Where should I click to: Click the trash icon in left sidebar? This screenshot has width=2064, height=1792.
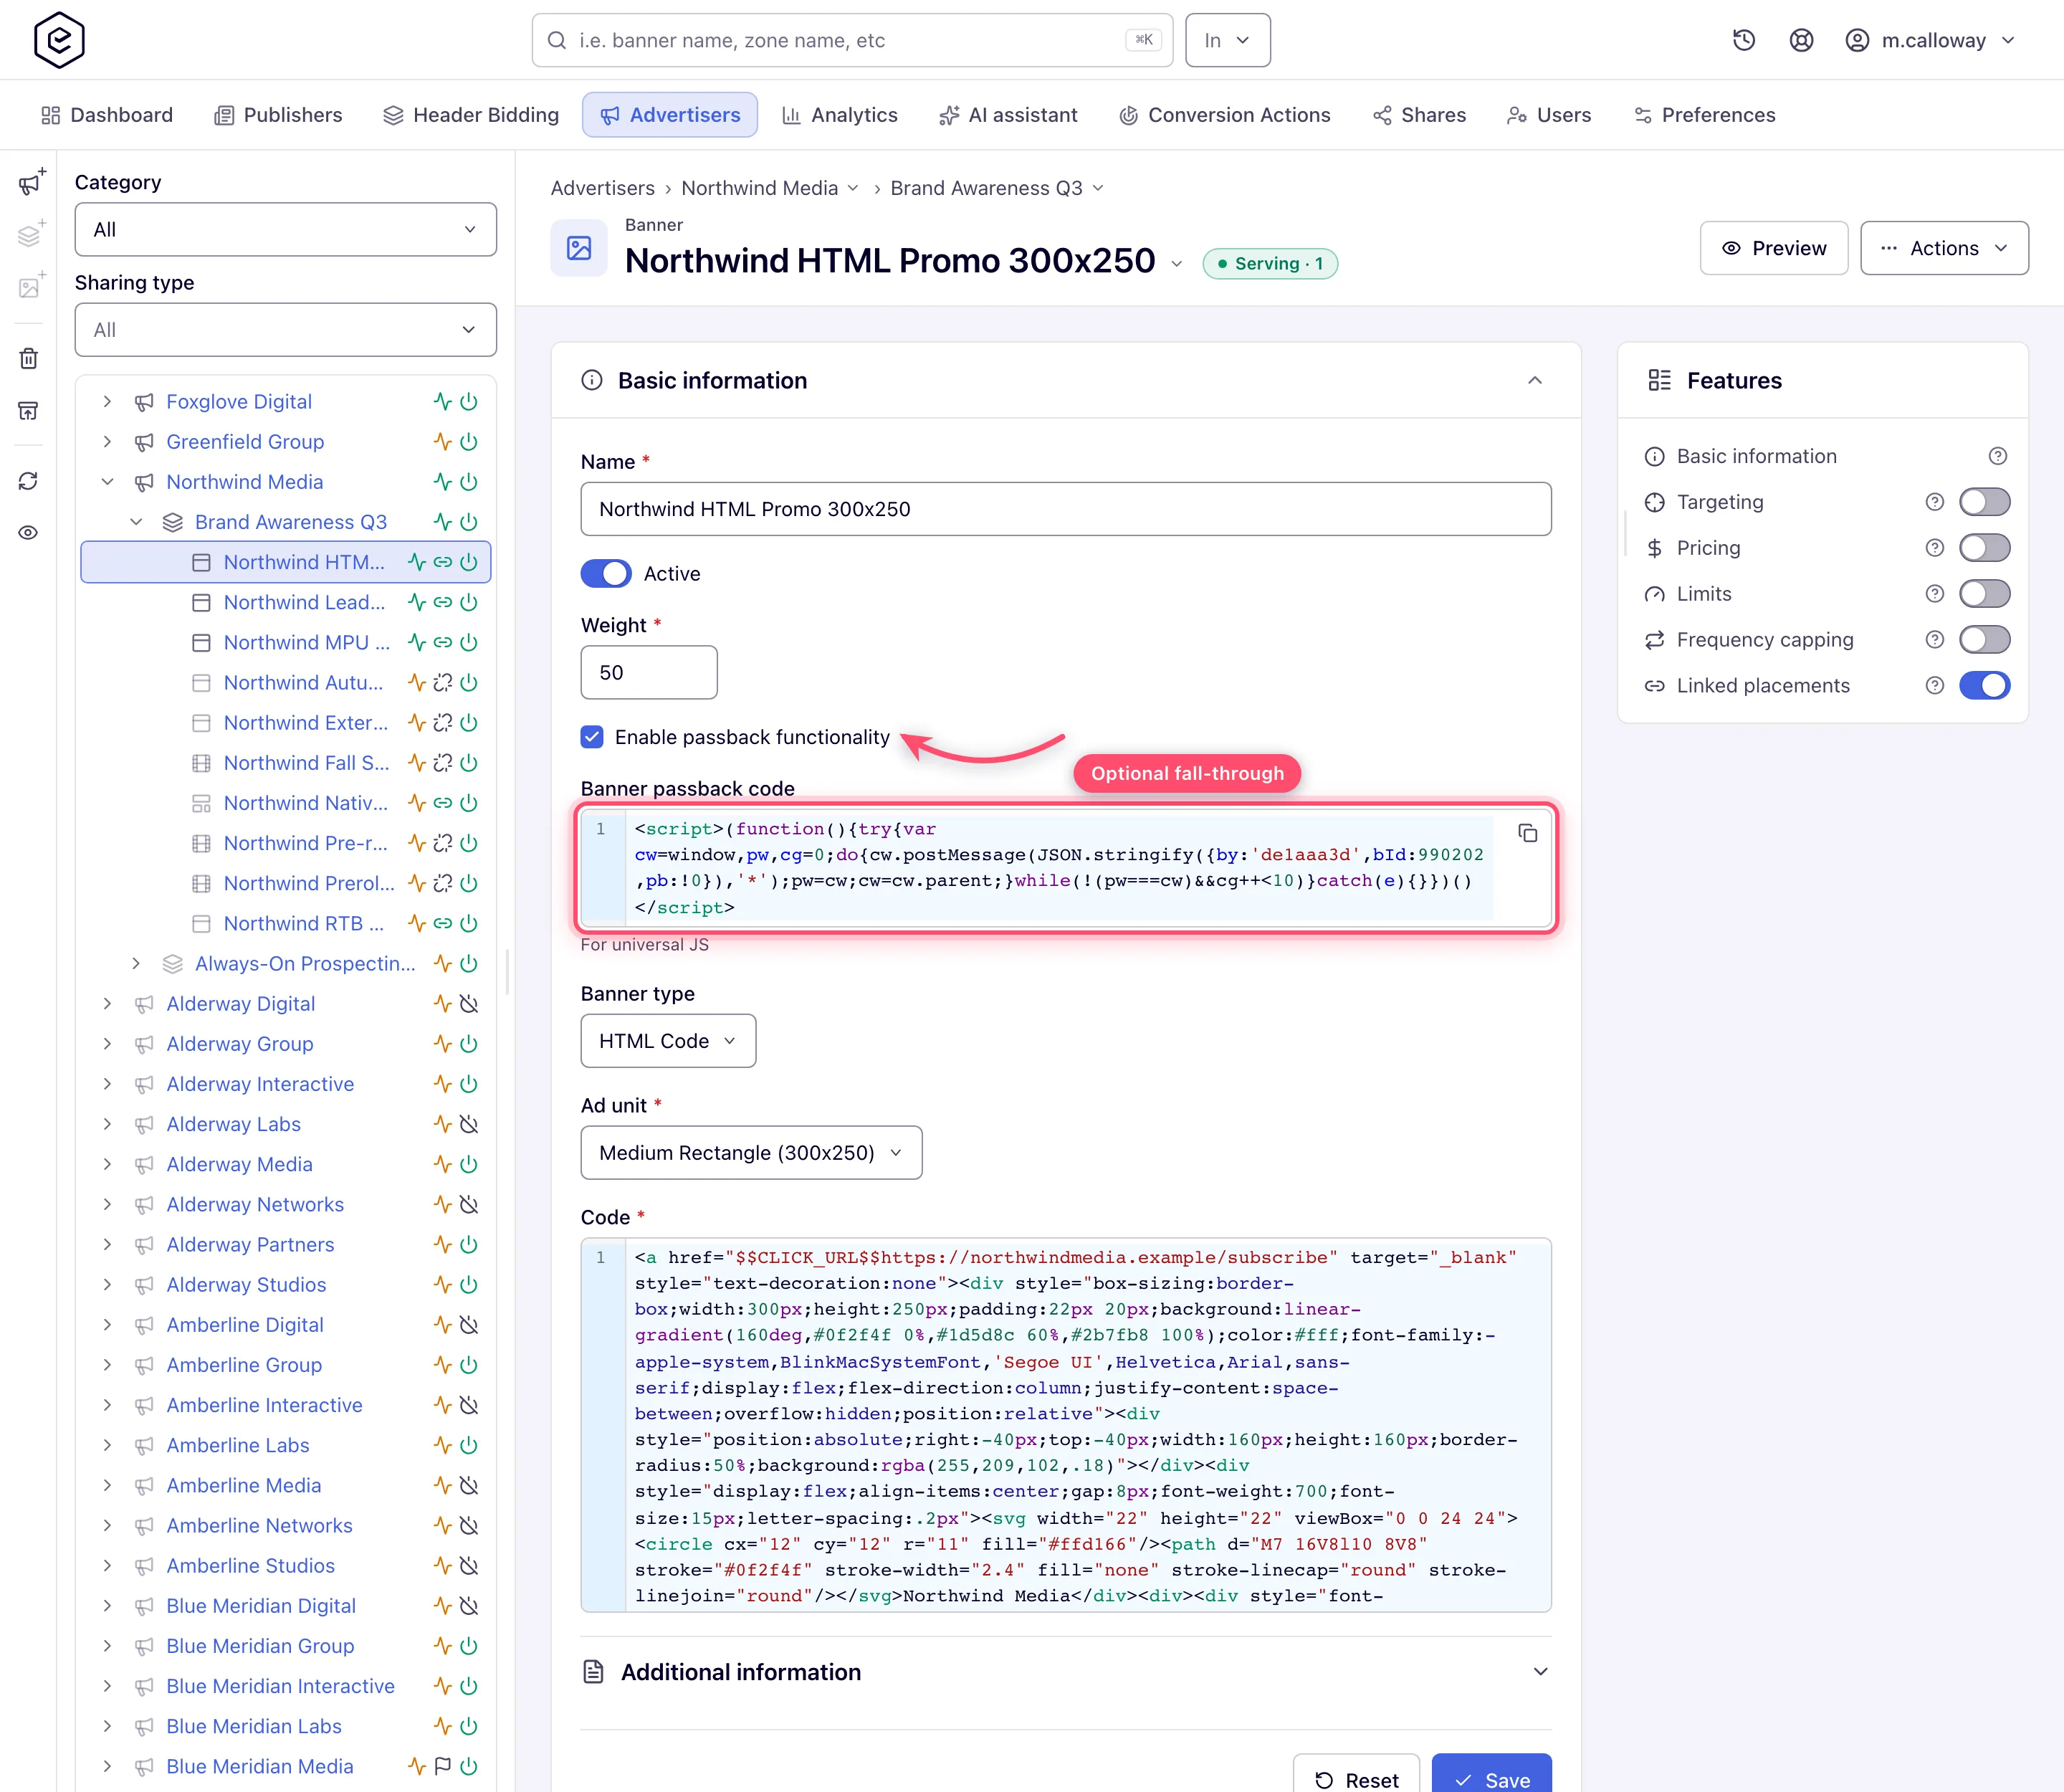coord(29,358)
